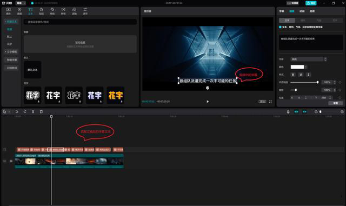Viewport: 346px width, 206px height.
Task: Click the timeline zoom-out icon
Action: pos(316,112)
